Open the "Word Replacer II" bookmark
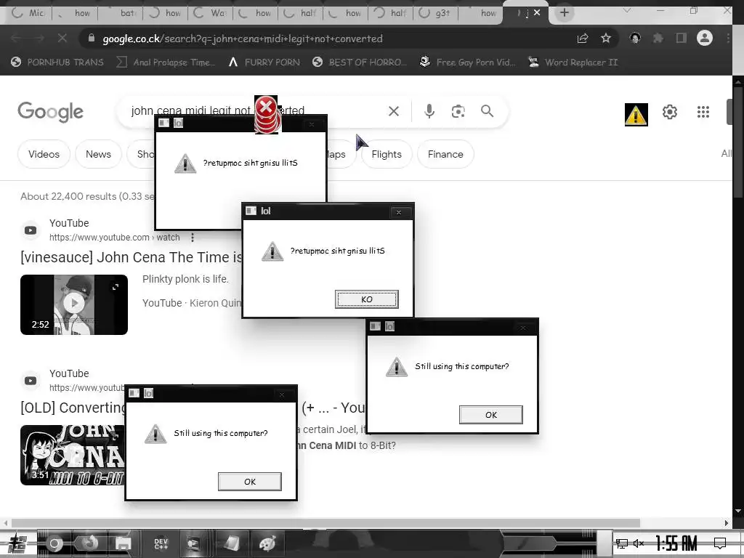Viewport: 744px width, 558px height. (x=573, y=62)
